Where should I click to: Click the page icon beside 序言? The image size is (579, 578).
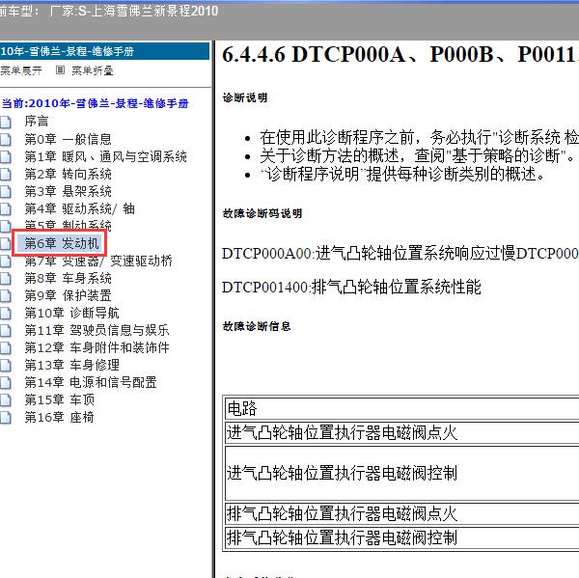6,122
